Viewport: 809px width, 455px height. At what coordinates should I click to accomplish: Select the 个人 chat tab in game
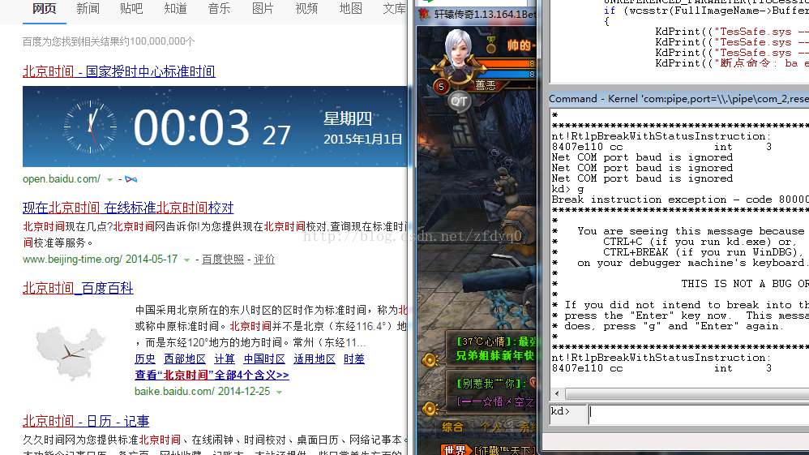click(492, 427)
